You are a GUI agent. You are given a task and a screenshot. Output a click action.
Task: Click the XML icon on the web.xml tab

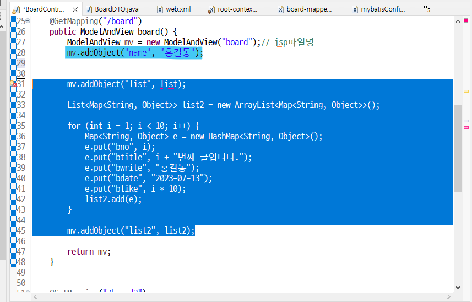tap(160, 9)
